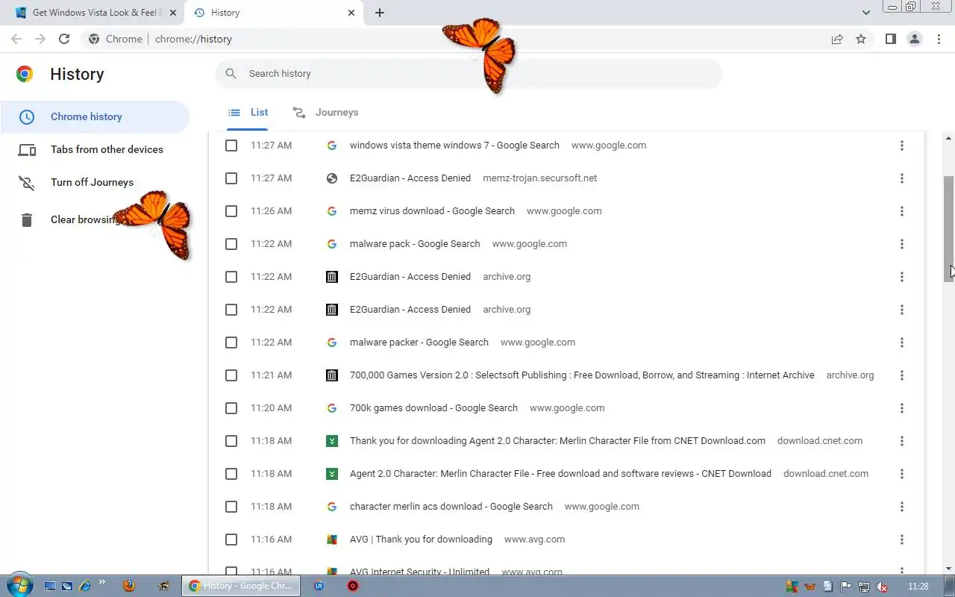955x597 pixels.
Task: Open actions menu for 700k games download search
Action: click(902, 408)
